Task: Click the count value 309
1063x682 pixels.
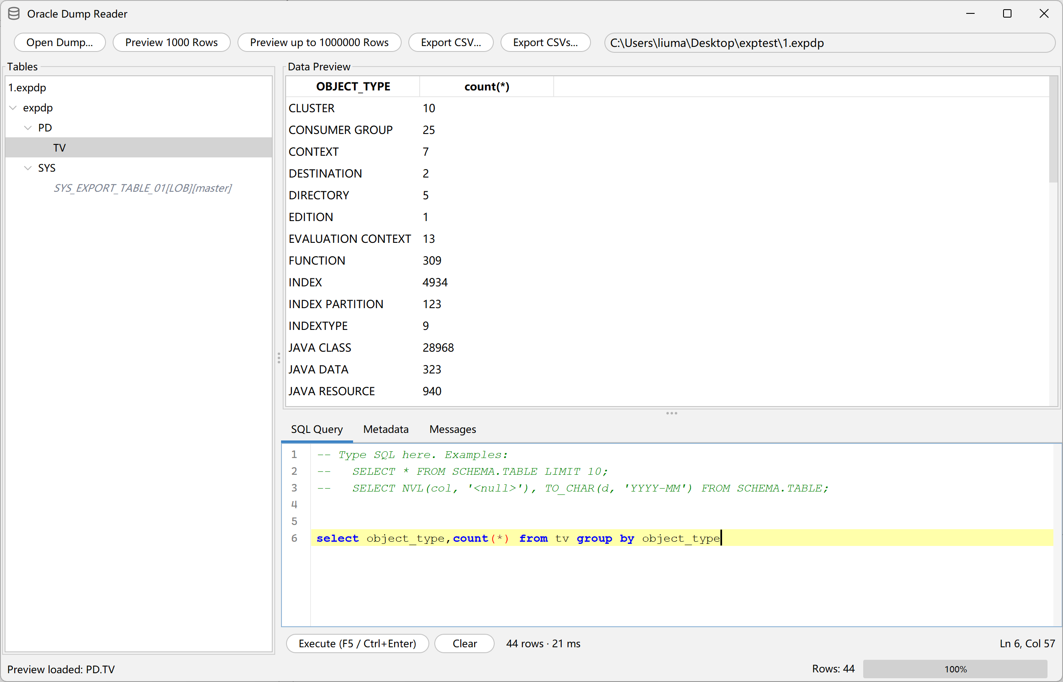Action: pyautogui.click(x=432, y=260)
